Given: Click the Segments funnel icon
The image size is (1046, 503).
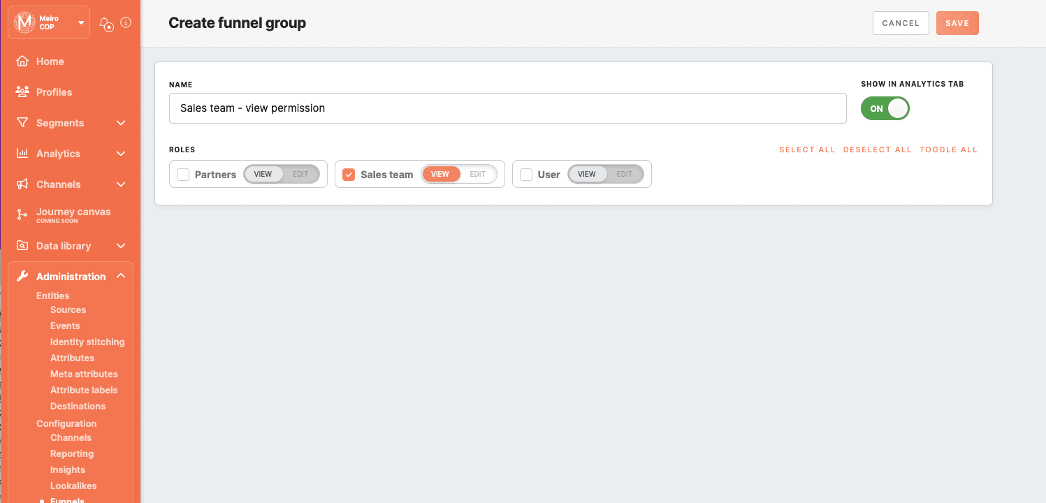Looking at the screenshot, I should (23, 122).
